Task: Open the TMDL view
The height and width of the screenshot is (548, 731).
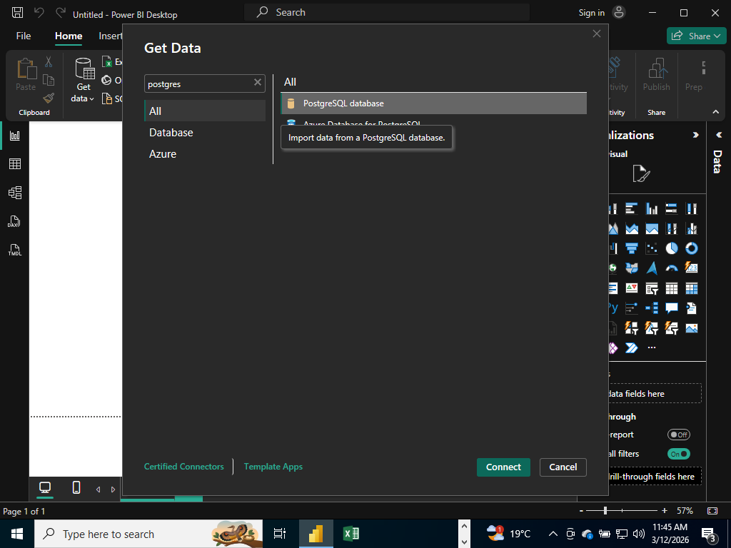Action: pos(15,250)
